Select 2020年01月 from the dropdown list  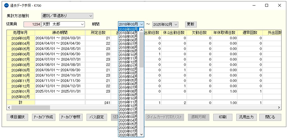[128, 110]
